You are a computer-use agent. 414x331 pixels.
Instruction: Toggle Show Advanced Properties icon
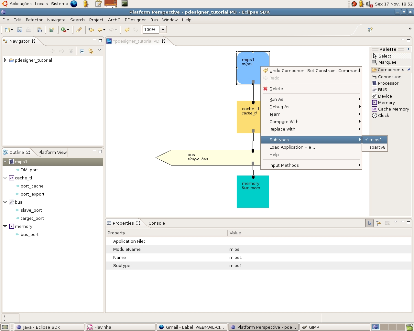click(x=378, y=223)
